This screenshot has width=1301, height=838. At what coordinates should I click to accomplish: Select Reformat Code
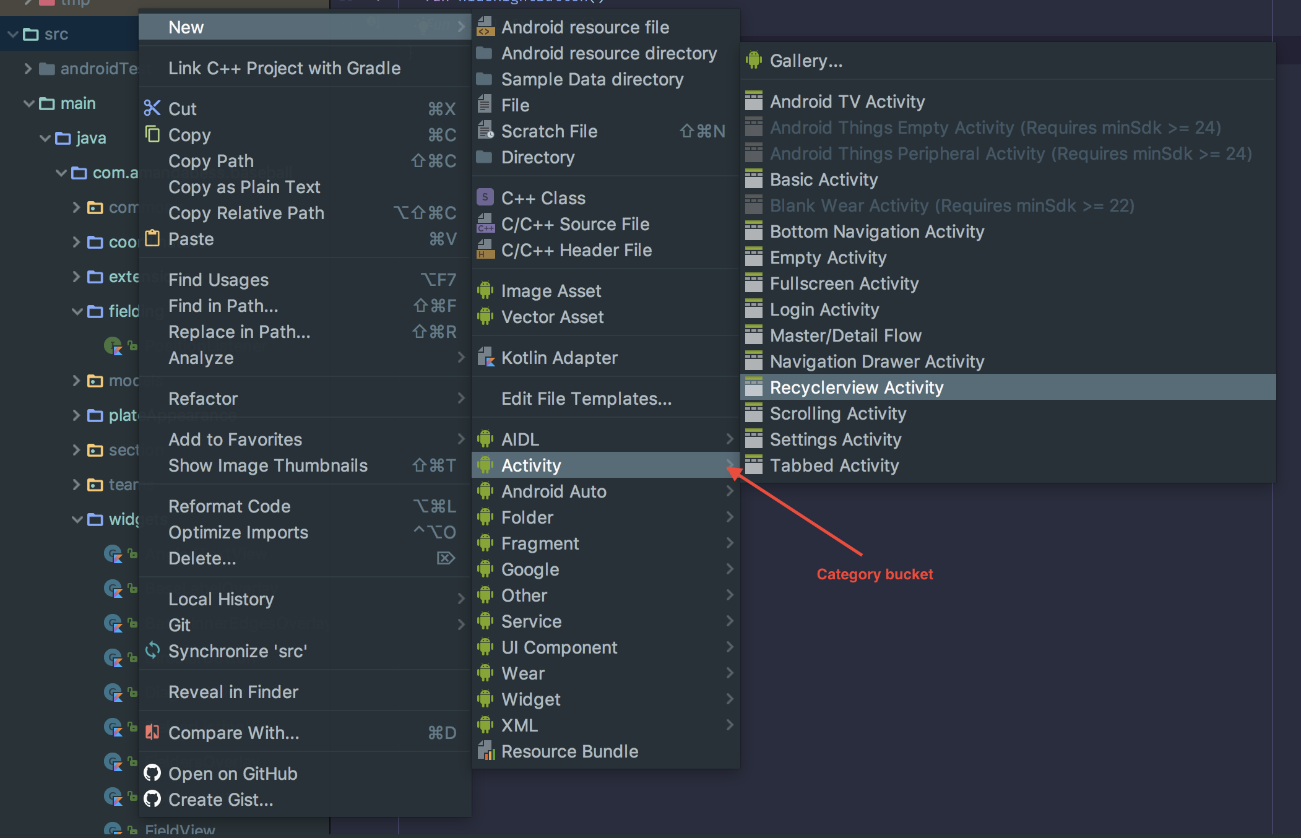click(x=305, y=506)
